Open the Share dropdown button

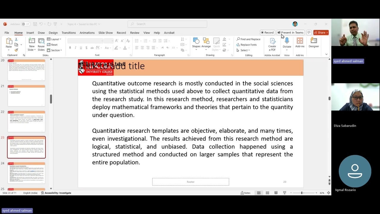click(321, 32)
